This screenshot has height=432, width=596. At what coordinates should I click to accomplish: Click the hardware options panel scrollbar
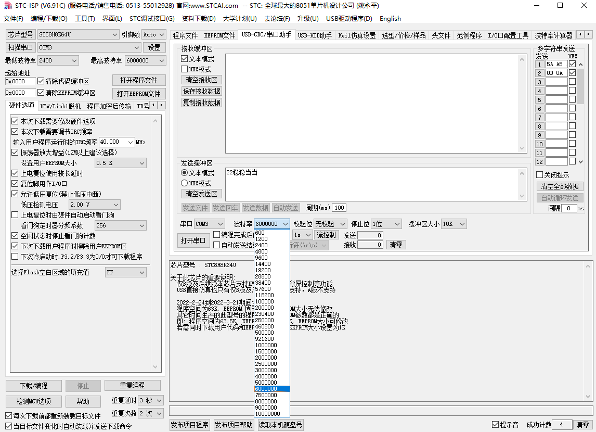(155, 244)
